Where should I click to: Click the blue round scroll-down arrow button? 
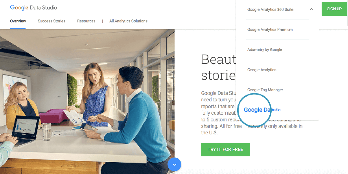point(175,165)
